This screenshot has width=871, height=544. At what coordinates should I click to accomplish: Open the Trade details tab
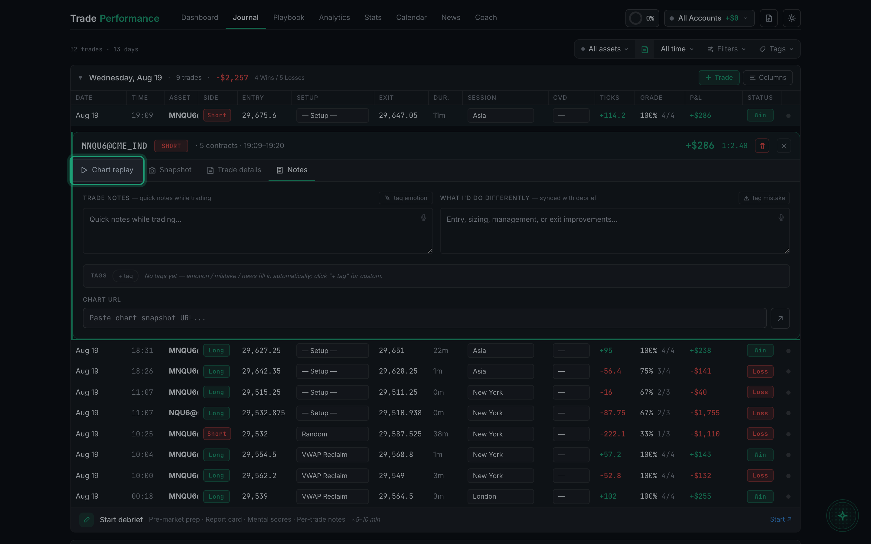click(x=234, y=170)
